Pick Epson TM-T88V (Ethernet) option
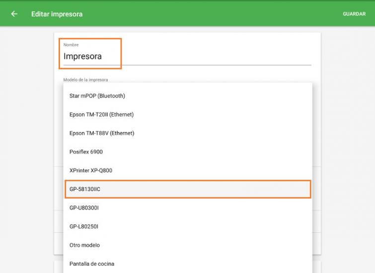Screen dimensions: 375x273 tap(102, 133)
